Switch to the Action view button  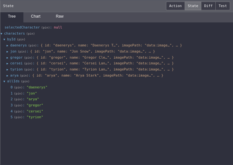click(175, 6)
